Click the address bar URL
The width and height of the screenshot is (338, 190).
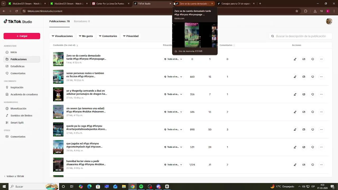tap(45, 11)
